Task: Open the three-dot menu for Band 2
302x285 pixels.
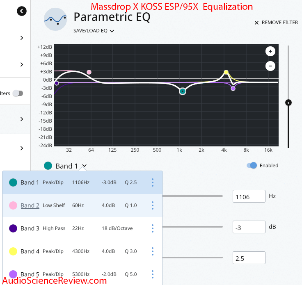Action: [x=153, y=205]
